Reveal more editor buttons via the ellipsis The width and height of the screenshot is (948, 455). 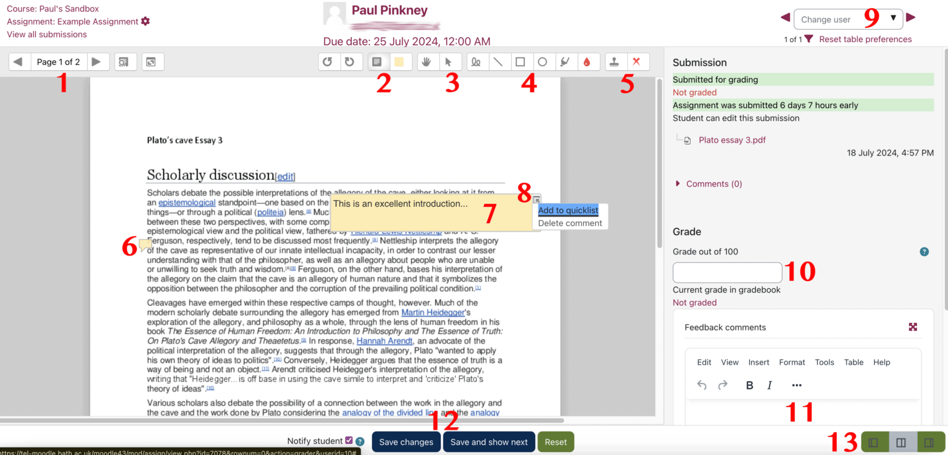(796, 385)
